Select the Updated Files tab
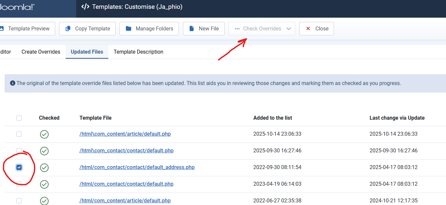 coord(87,52)
